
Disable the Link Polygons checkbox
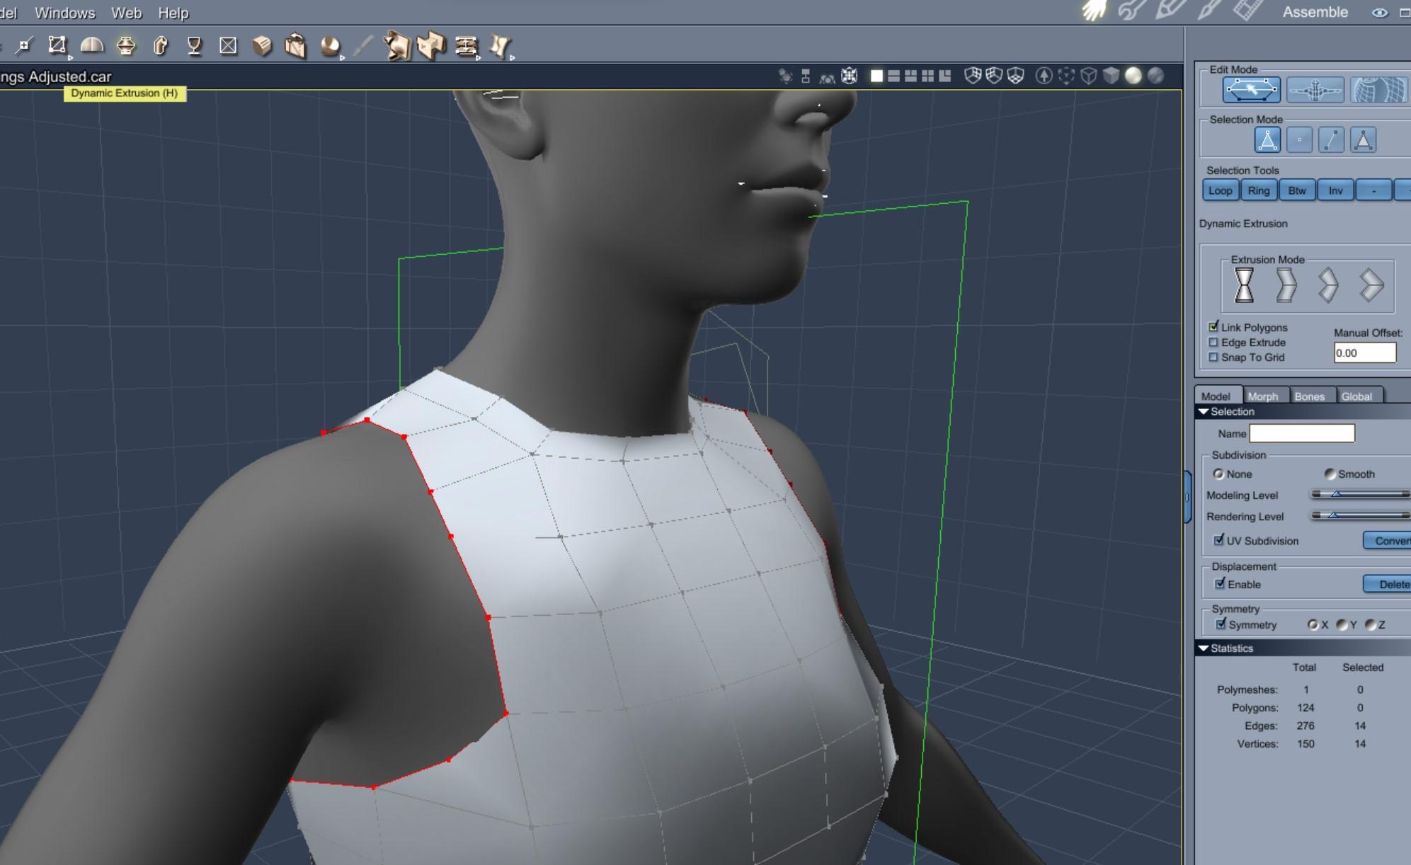pyautogui.click(x=1213, y=327)
